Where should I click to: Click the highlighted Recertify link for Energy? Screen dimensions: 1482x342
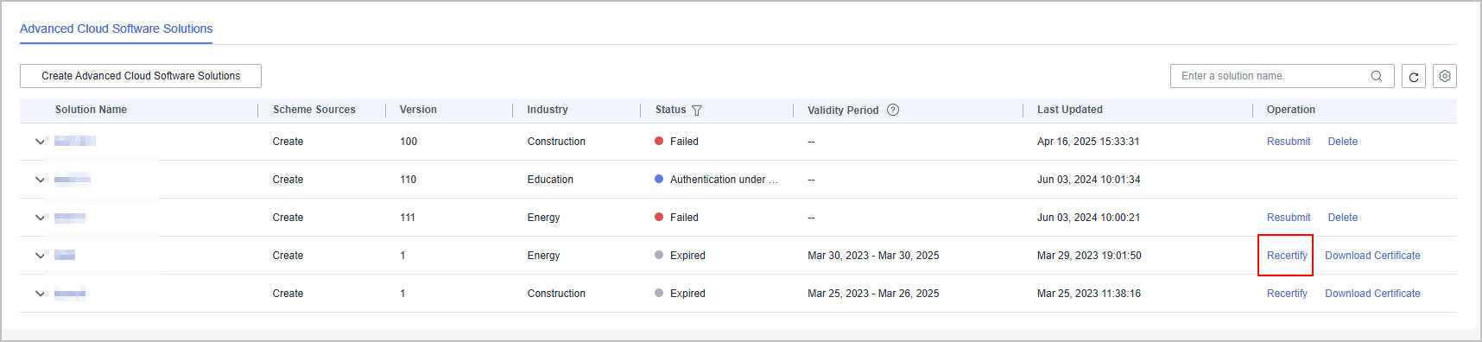(x=1287, y=256)
